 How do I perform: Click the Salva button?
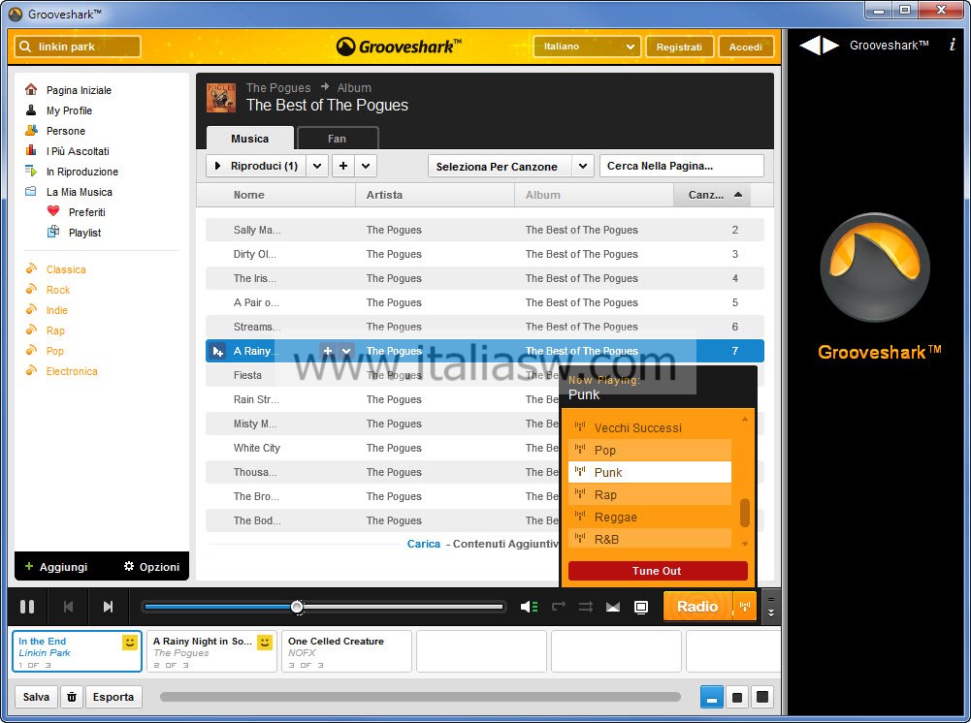36,697
